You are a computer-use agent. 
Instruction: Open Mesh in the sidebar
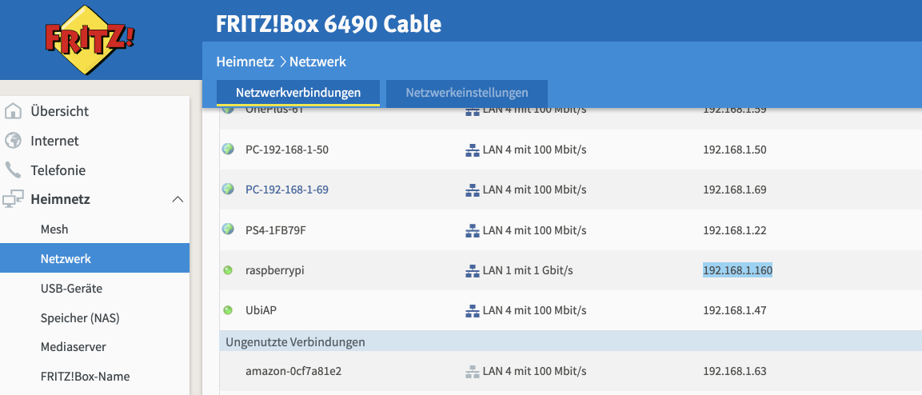tap(54, 229)
